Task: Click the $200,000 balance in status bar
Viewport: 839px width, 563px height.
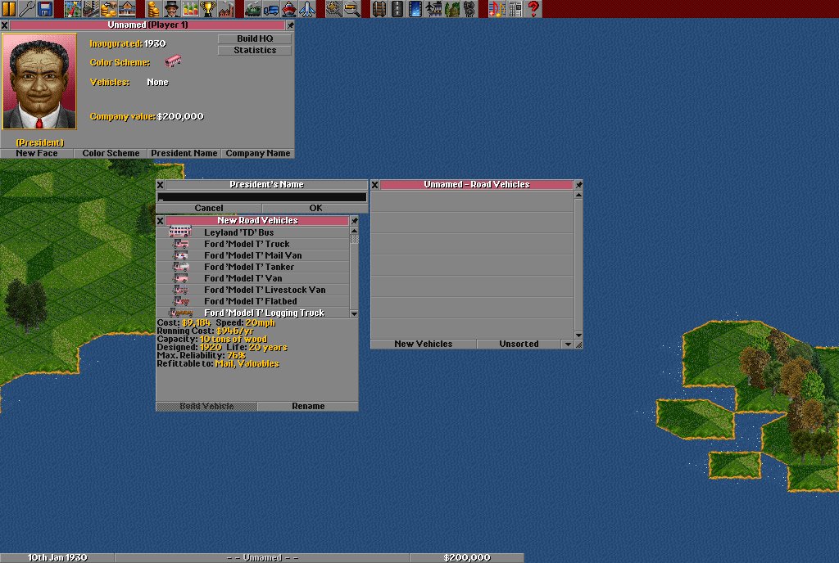Action: 466,557
